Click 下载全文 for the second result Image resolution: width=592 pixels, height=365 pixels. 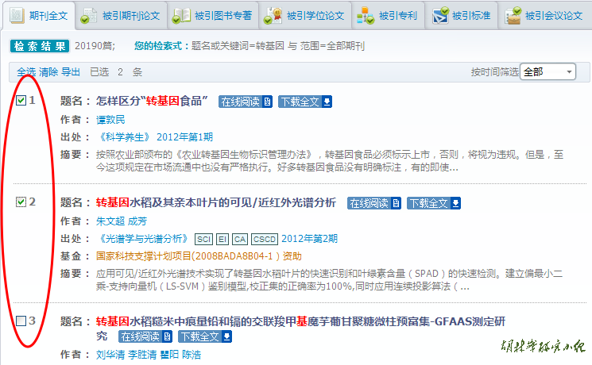pyautogui.click(x=433, y=203)
